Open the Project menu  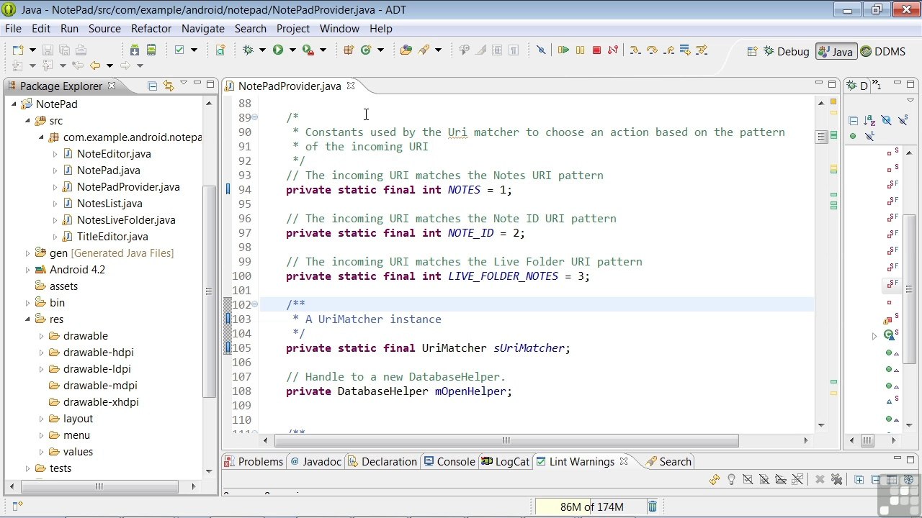[x=292, y=28]
